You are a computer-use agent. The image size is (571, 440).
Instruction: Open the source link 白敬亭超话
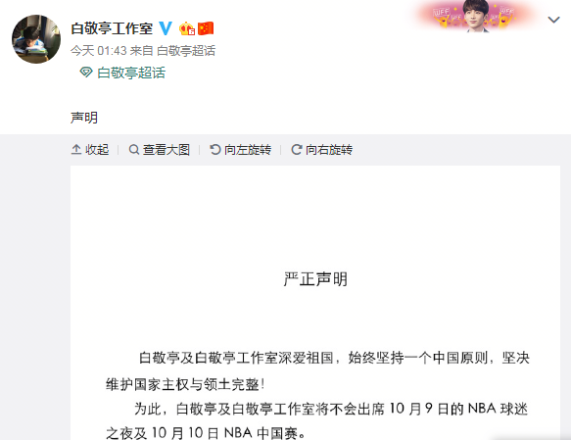tap(186, 50)
